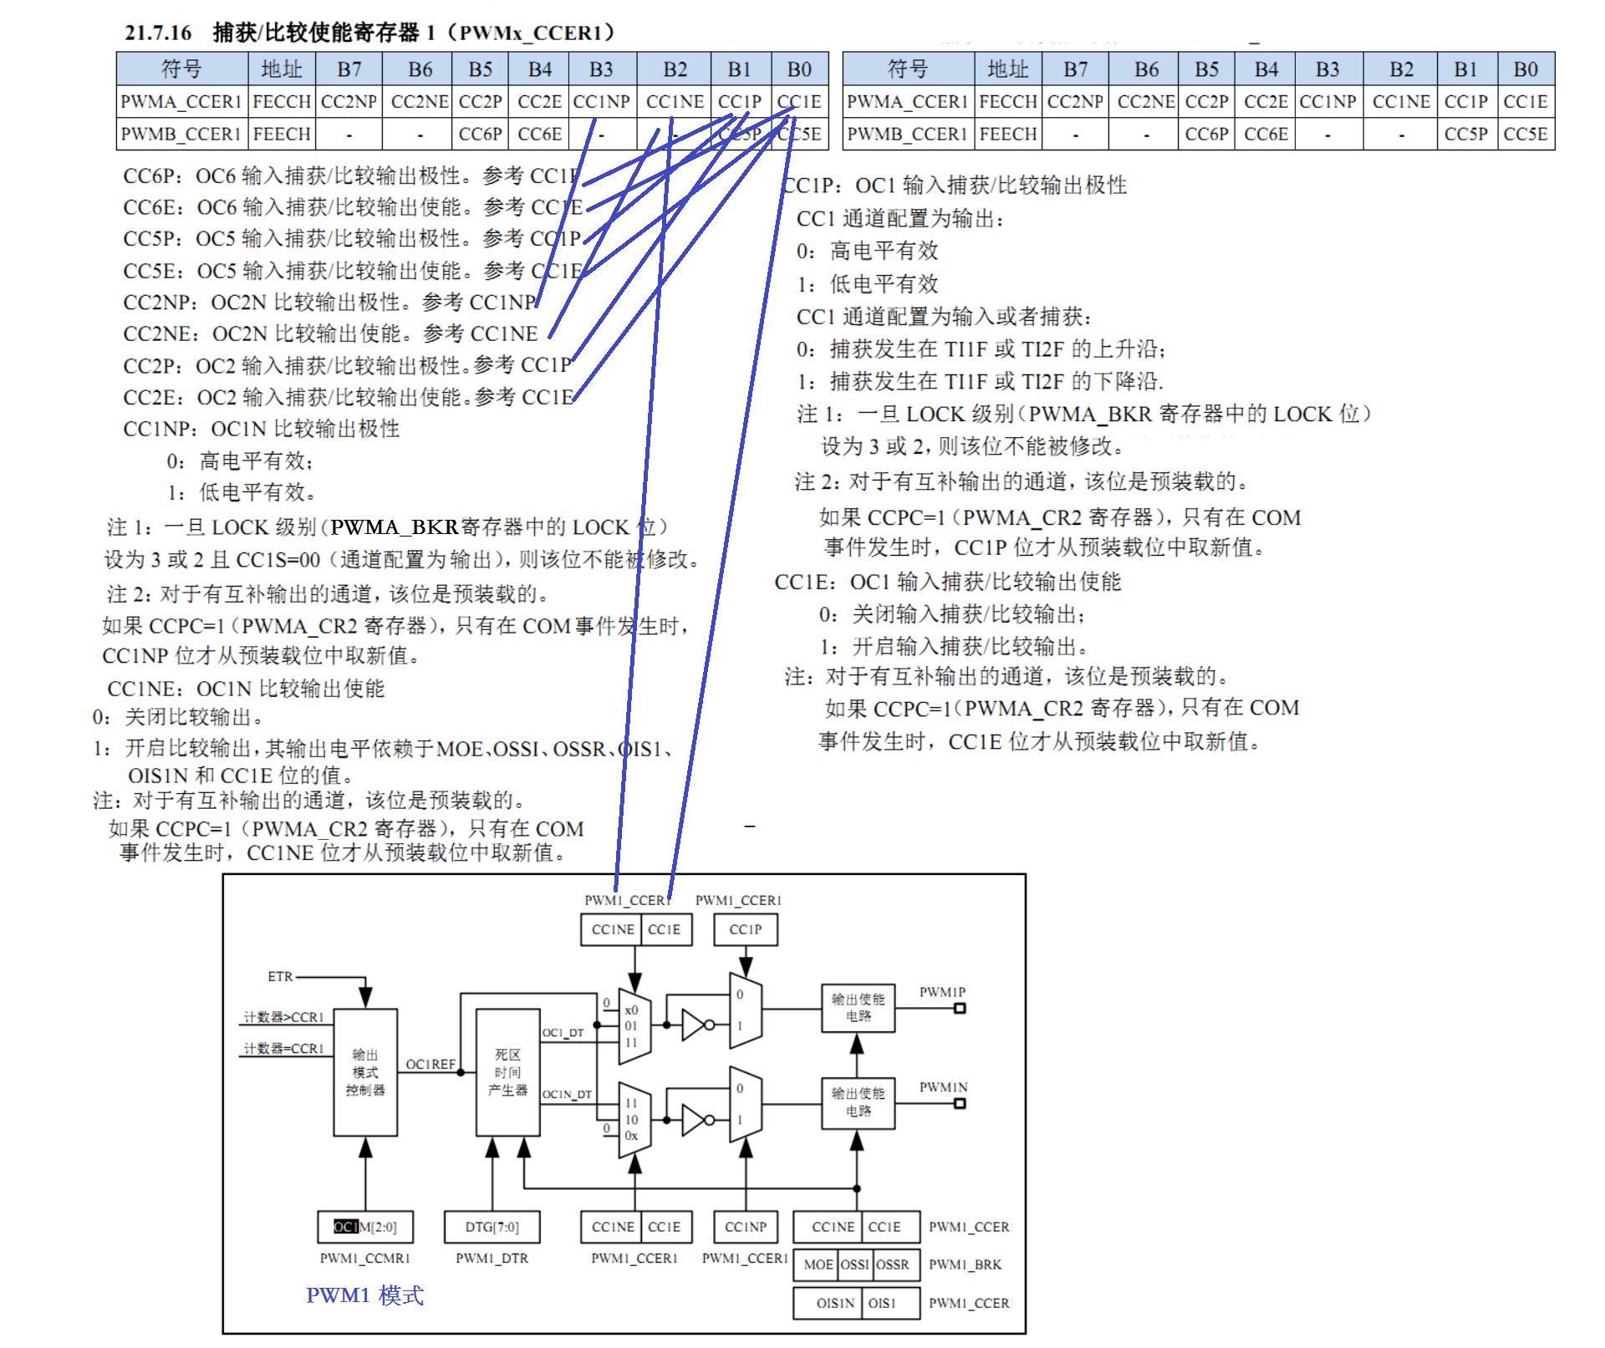Click the PWM1 模式 caption in the diagram
The height and width of the screenshot is (1348, 1605).
point(364,1295)
